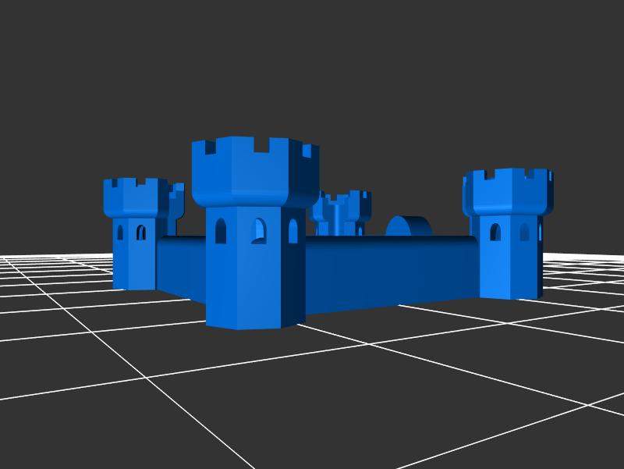The width and height of the screenshot is (624, 469).
Task: Click the battlement top of the left tower
Action: point(138,197)
